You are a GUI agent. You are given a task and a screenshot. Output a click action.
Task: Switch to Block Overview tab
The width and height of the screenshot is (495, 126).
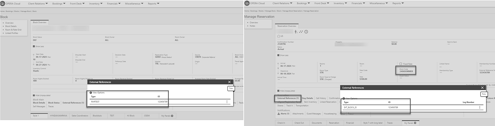40,22
